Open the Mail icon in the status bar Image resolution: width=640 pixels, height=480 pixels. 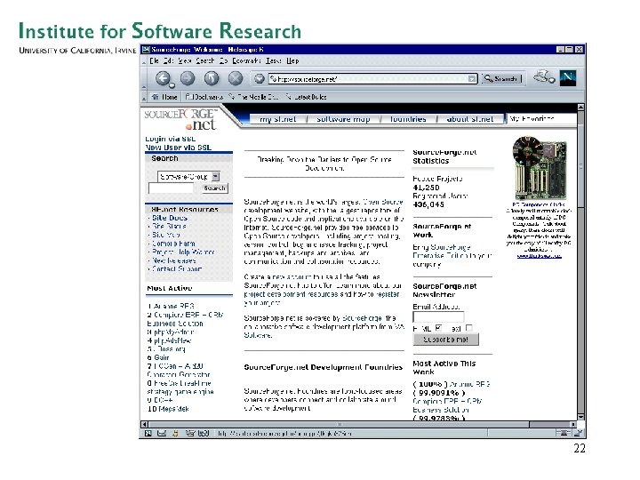coord(162,433)
